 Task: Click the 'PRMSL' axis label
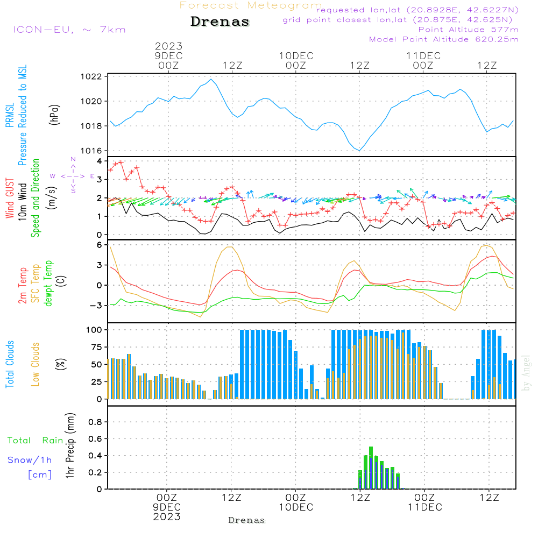point(10,115)
